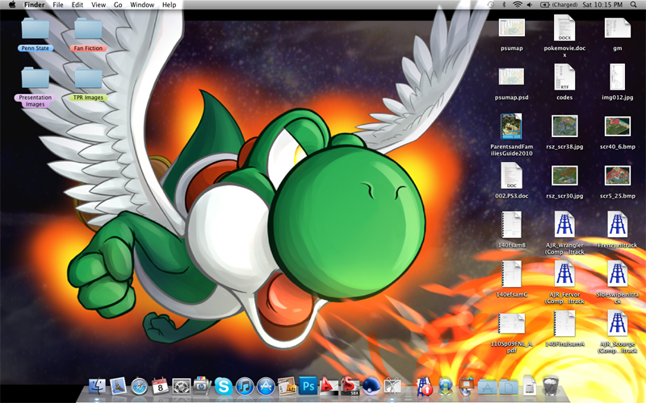646x403 pixels.
Task: Open the red AutoCAD icon in Dock
Action: (329, 386)
